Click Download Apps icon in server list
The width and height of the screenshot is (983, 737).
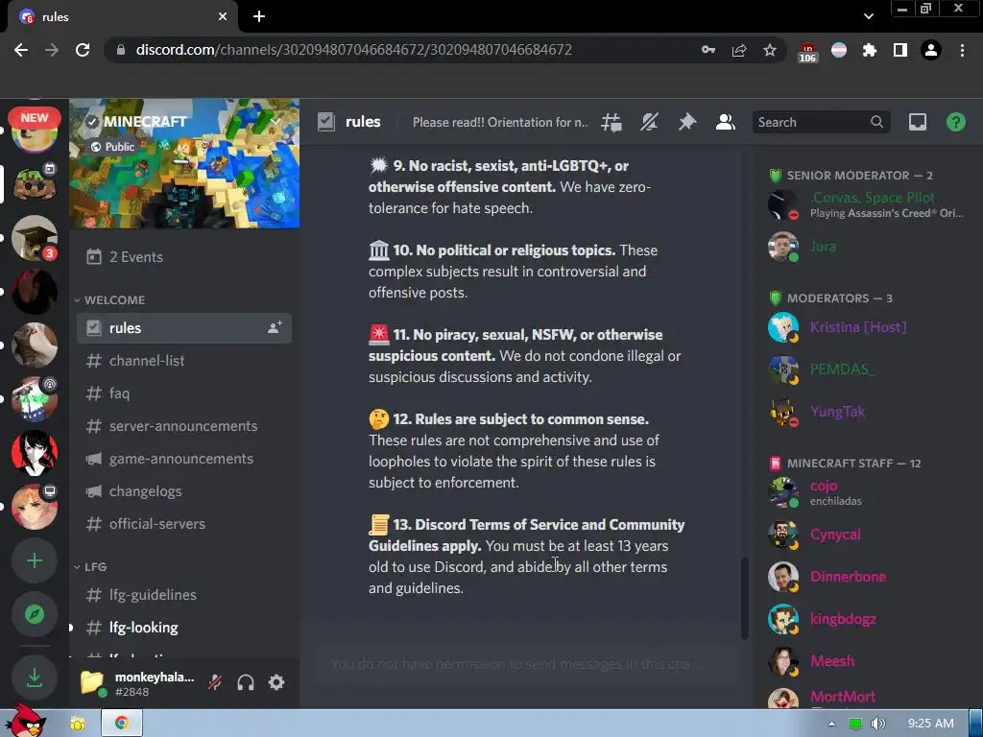[x=35, y=677]
